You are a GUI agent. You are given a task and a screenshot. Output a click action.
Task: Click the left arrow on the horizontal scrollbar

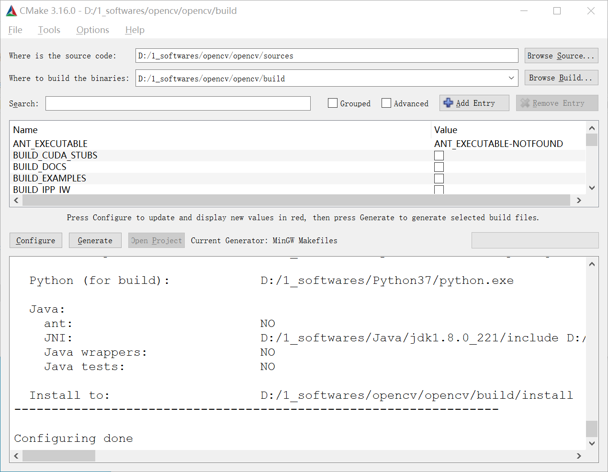coord(16,200)
